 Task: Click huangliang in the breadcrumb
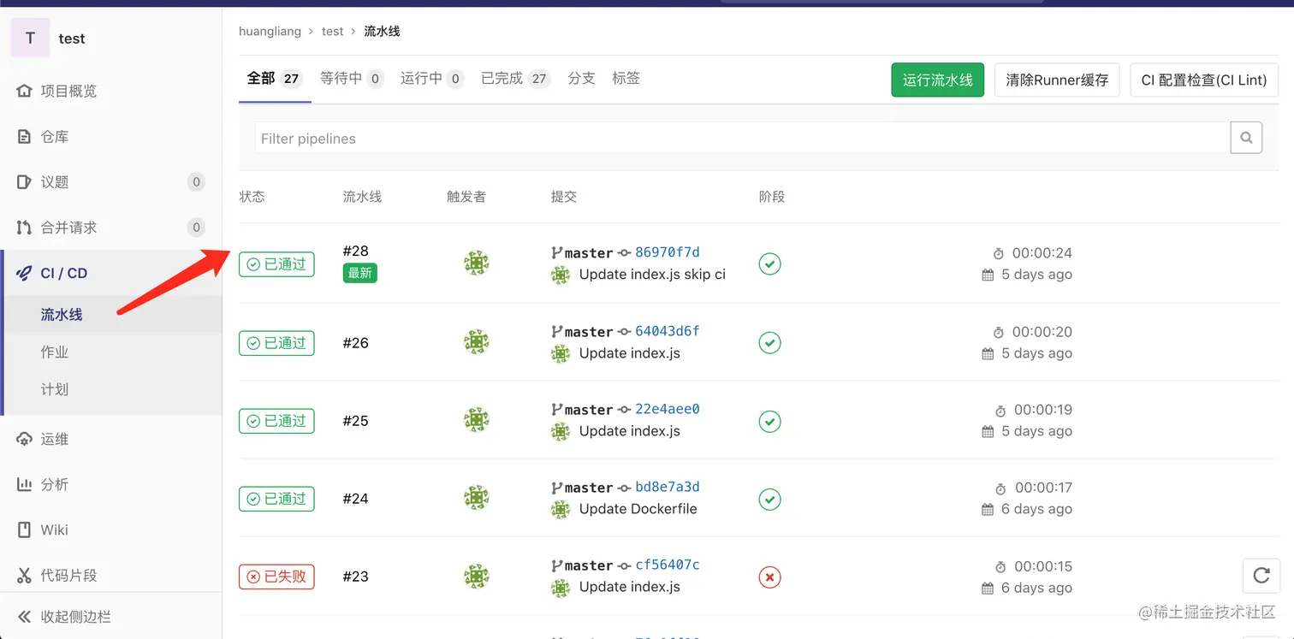(270, 31)
